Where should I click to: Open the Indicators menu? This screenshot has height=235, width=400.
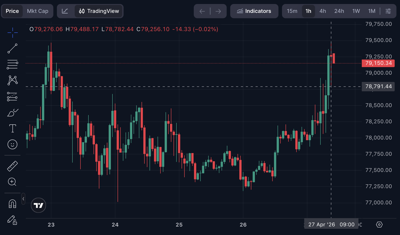click(x=254, y=11)
